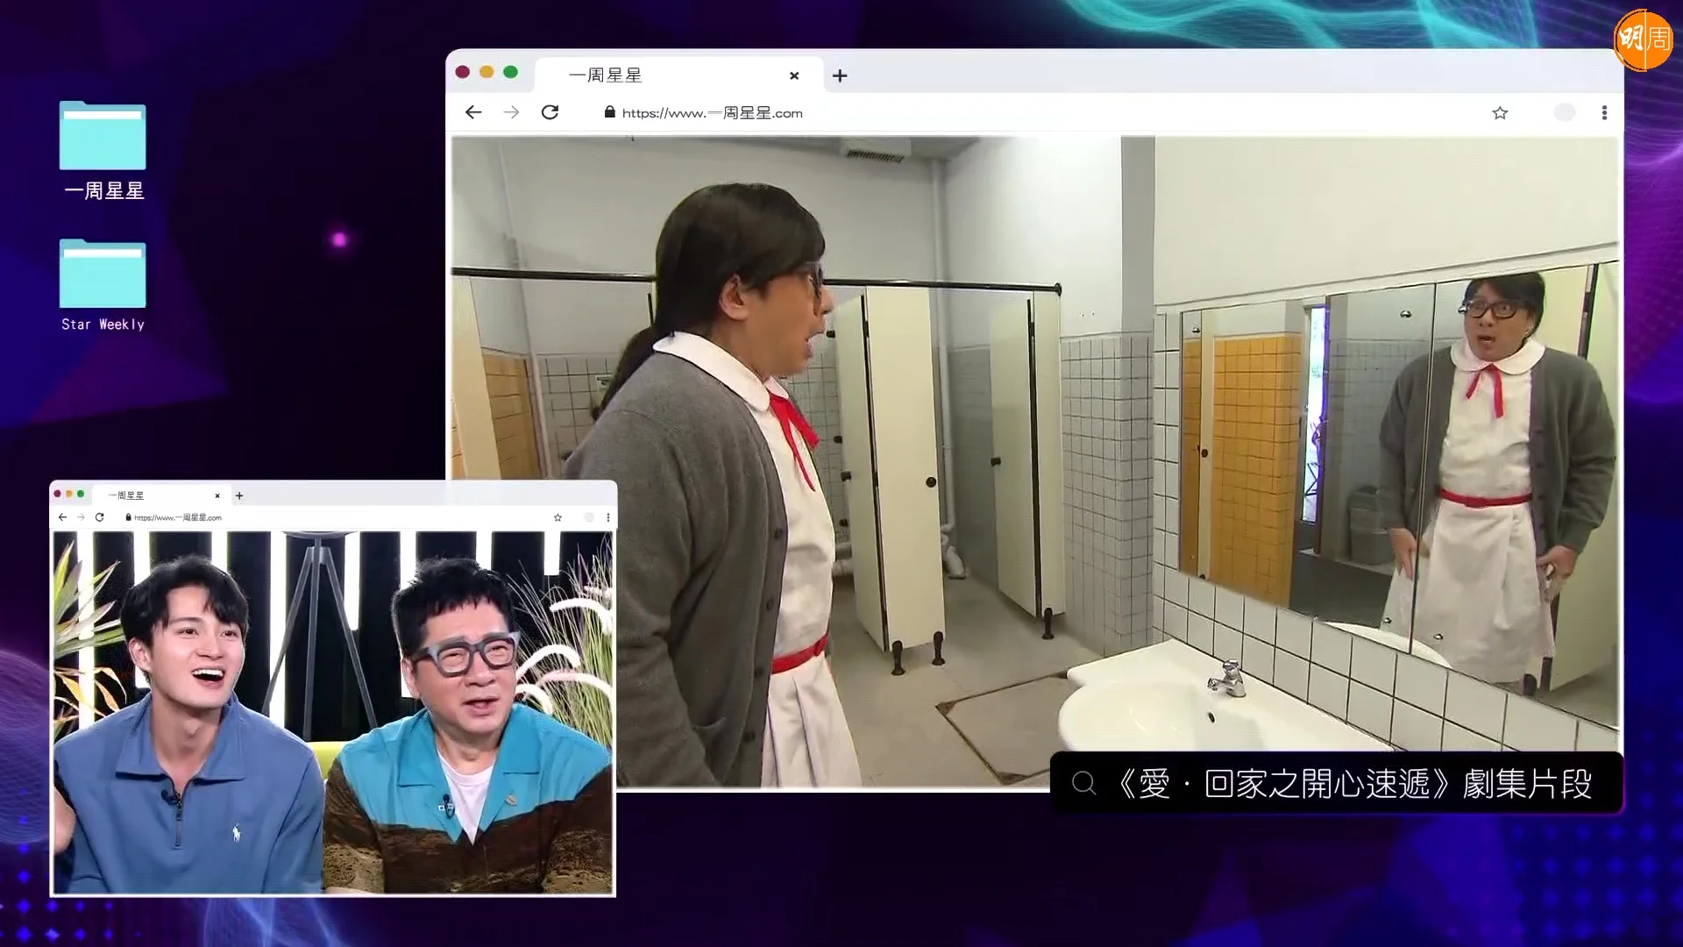Click the search magnifier icon in the caption bar
The height and width of the screenshot is (947, 1683).
click(1084, 783)
